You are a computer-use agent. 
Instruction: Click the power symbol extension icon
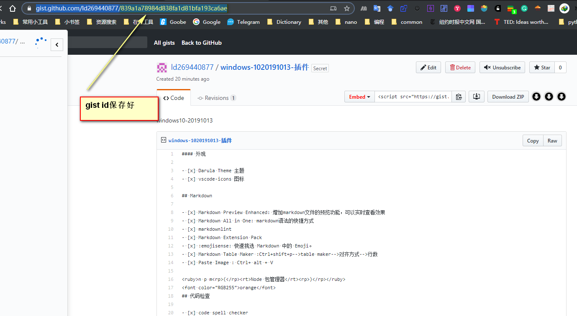tap(417, 8)
